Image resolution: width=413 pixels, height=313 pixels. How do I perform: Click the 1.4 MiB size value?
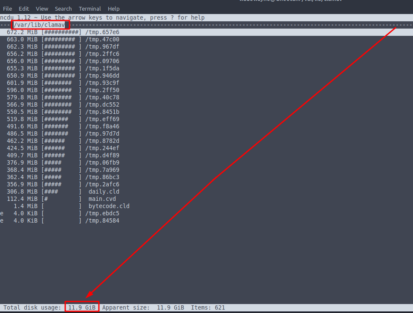tap(26, 206)
